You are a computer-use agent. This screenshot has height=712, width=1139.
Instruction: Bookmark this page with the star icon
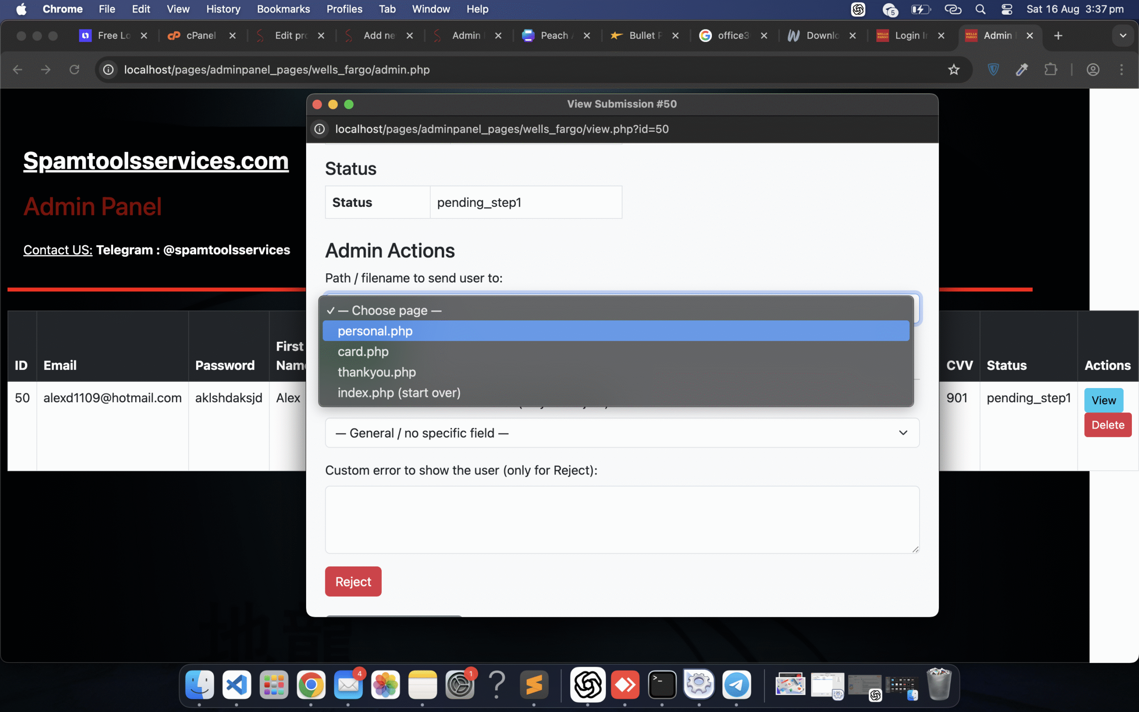pyautogui.click(x=953, y=70)
